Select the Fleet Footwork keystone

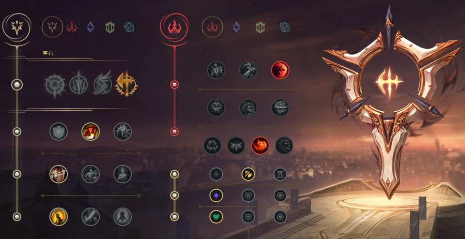click(103, 84)
